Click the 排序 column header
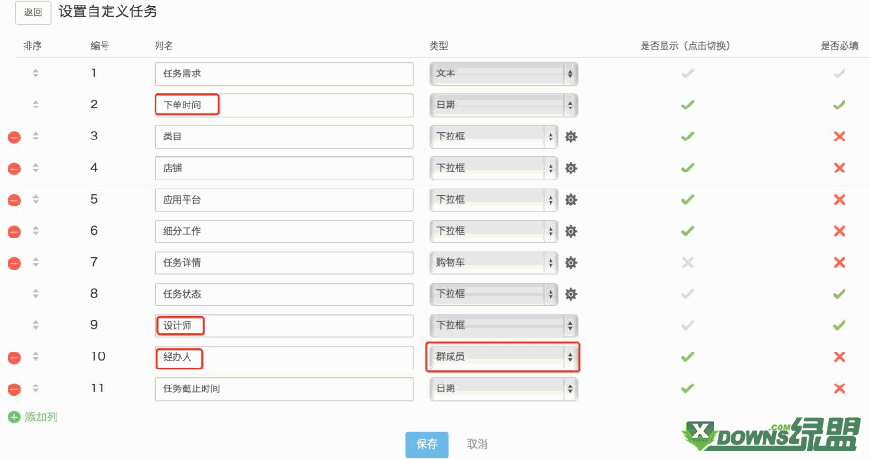Viewport: 870px width, 459px height. coord(32,46)
